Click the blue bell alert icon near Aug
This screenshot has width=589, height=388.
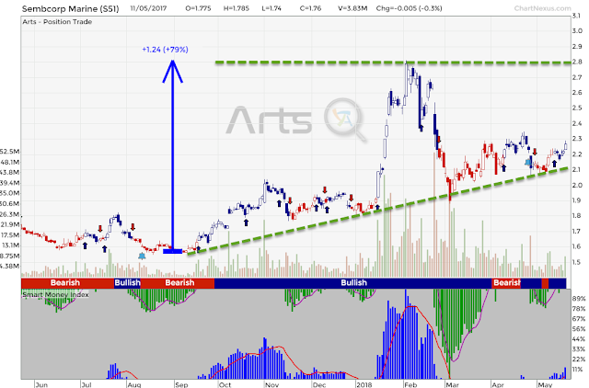coord(142,256)
